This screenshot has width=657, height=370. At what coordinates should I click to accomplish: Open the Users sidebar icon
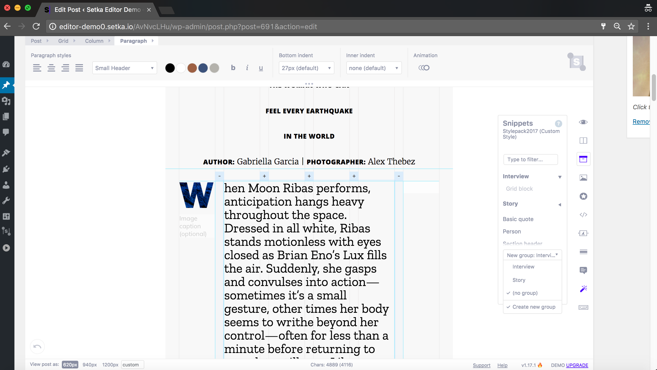coord(6,185)
